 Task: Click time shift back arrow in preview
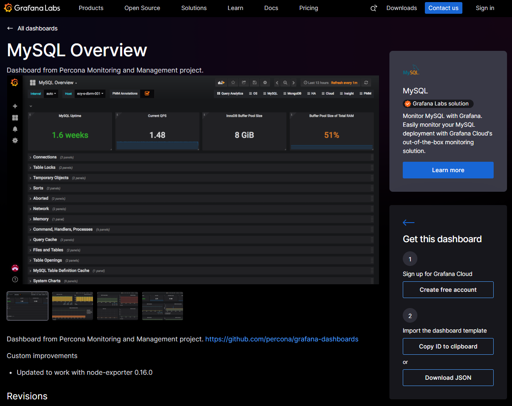277,83
